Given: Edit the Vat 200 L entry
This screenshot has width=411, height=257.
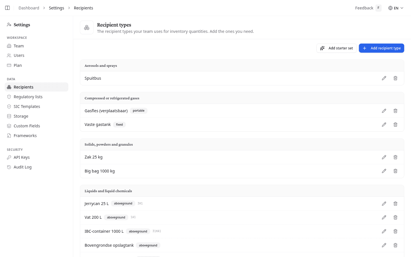Looking at the screenshot, I should click(x=384, y=217).
